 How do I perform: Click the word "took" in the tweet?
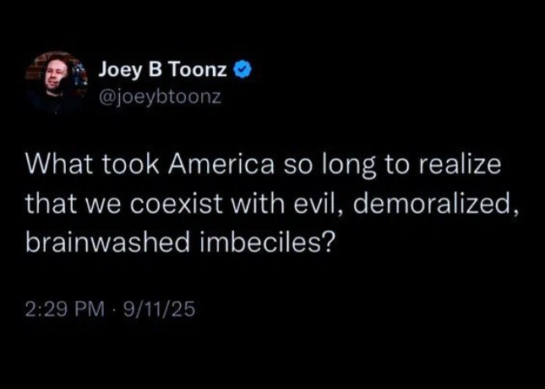click(123, 164)
